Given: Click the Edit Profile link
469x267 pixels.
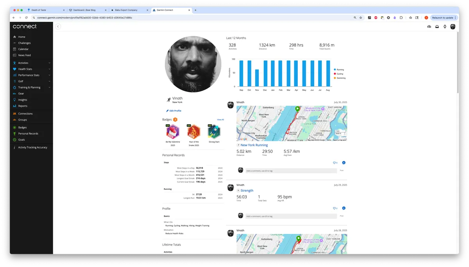Looking at the screenshot, I should (x=174, y=111).
